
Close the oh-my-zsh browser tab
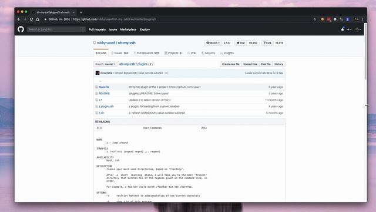pyautogui.click(x=73, y=12)
